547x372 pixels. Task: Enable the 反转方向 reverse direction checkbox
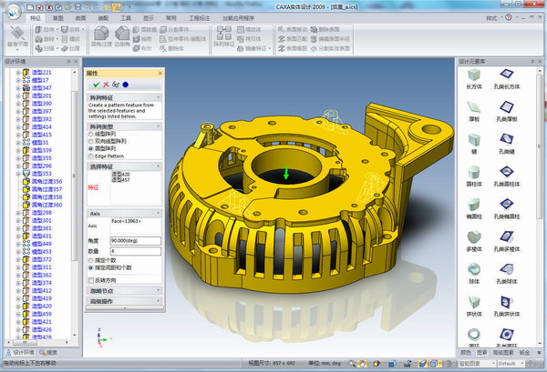click(x=91, y=280)
